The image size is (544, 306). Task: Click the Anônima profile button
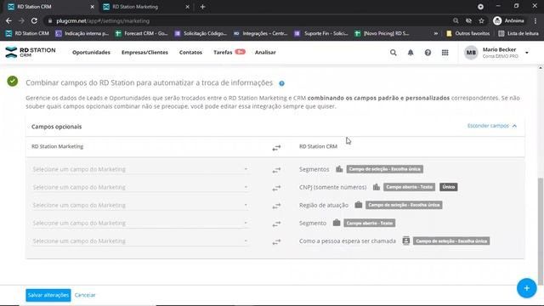coord(508,20)
